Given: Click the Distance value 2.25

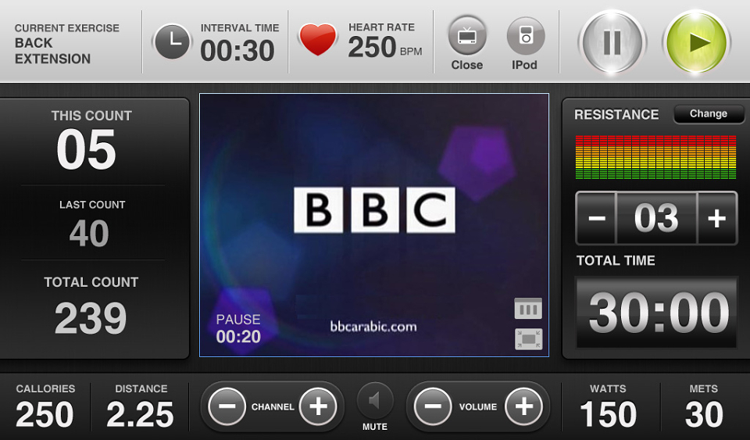Looking at the screenshot, I should point(140,415).
